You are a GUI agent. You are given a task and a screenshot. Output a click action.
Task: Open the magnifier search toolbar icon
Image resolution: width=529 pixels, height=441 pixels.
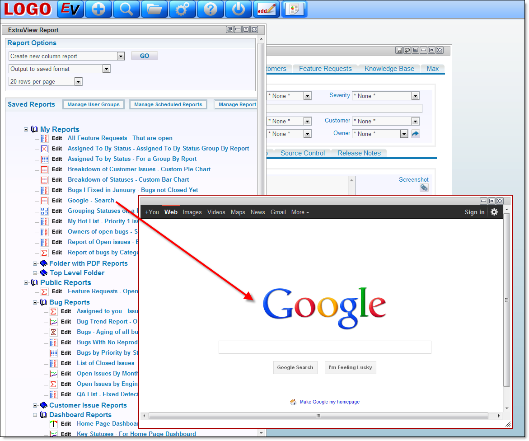126,9
